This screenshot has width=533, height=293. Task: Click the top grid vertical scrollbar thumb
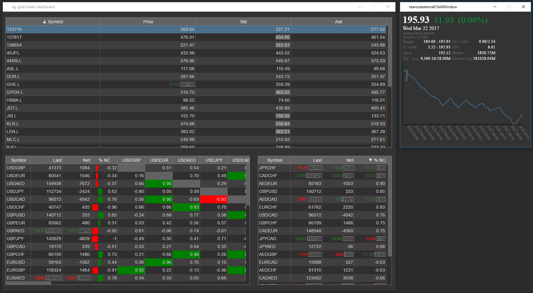click(389, 56)
